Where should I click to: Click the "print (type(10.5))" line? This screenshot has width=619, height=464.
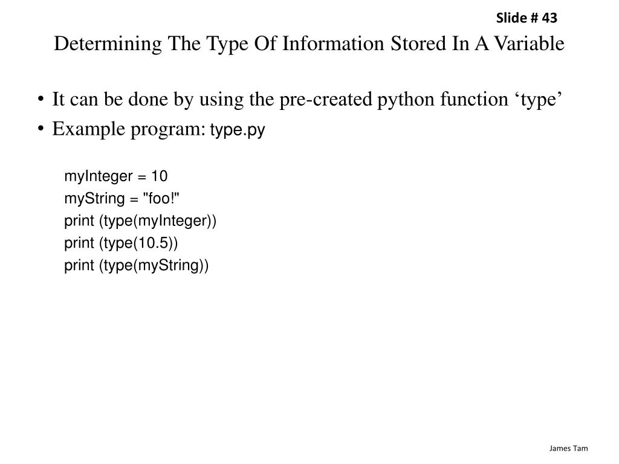click(x=122, y=243)
